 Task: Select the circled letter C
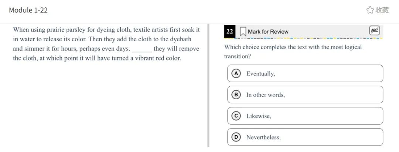tap(236, 116)
